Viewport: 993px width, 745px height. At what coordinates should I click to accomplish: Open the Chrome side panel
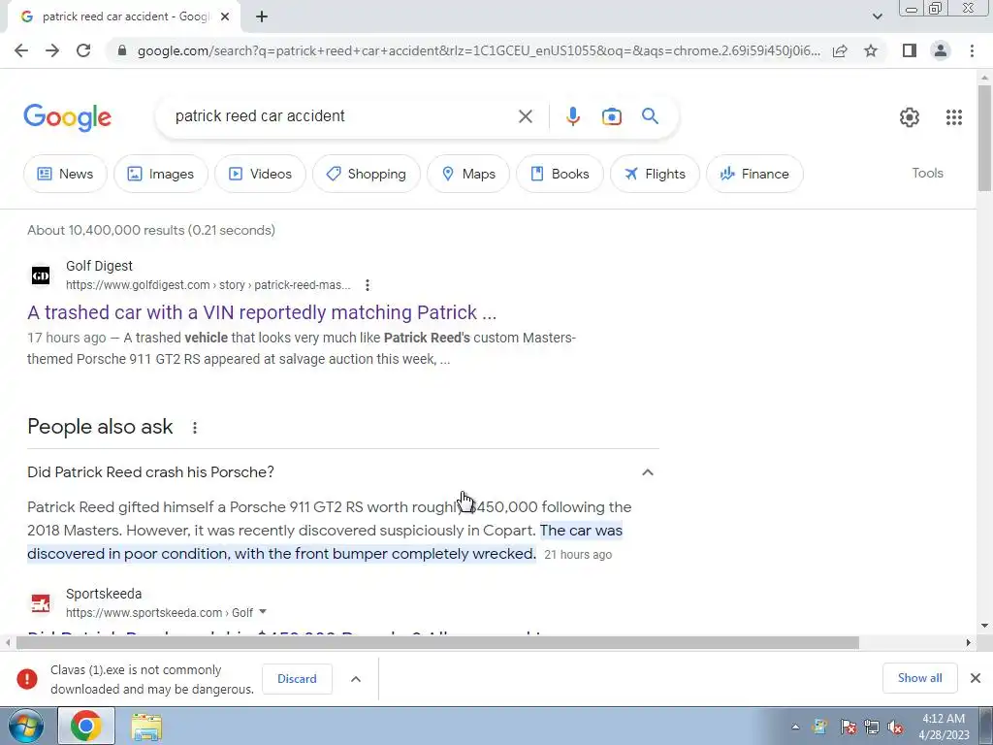(x=910, y=50)
